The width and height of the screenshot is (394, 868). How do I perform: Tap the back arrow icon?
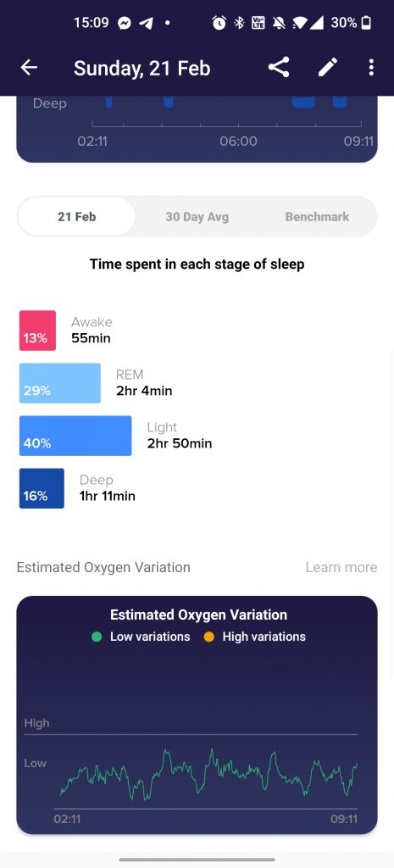coord(29,68)
